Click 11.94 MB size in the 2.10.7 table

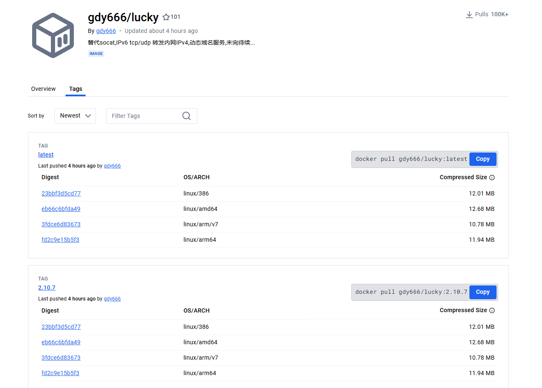coord(481,373)
